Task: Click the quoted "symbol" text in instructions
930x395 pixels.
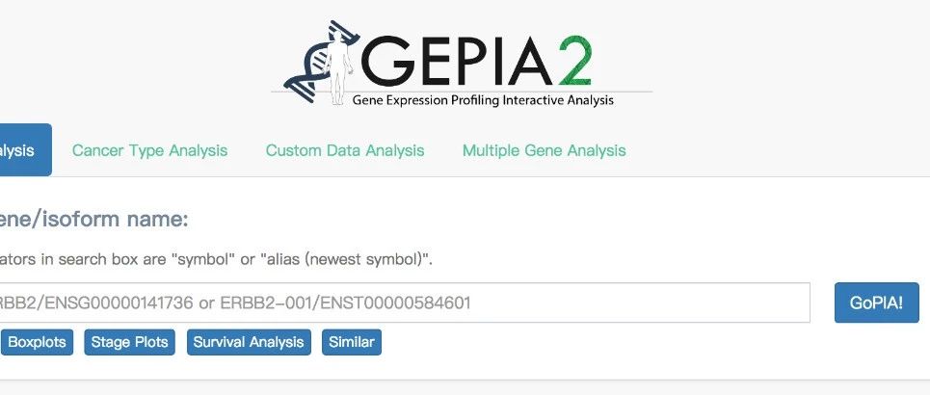Action: click(x=203, y=260)
